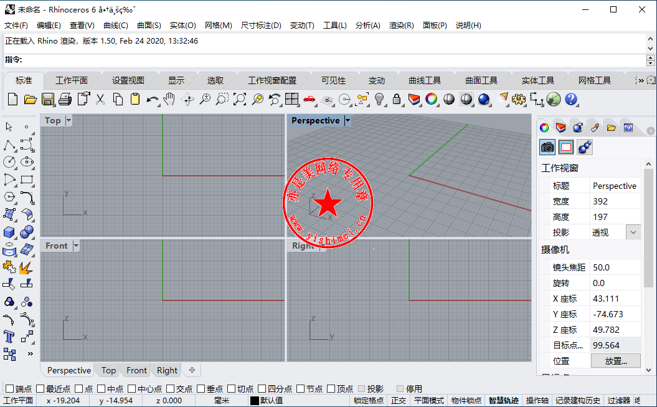Open the Front viewport title dropdown arrow
This screenshot has width=657, height=407.
click(76, 246)
